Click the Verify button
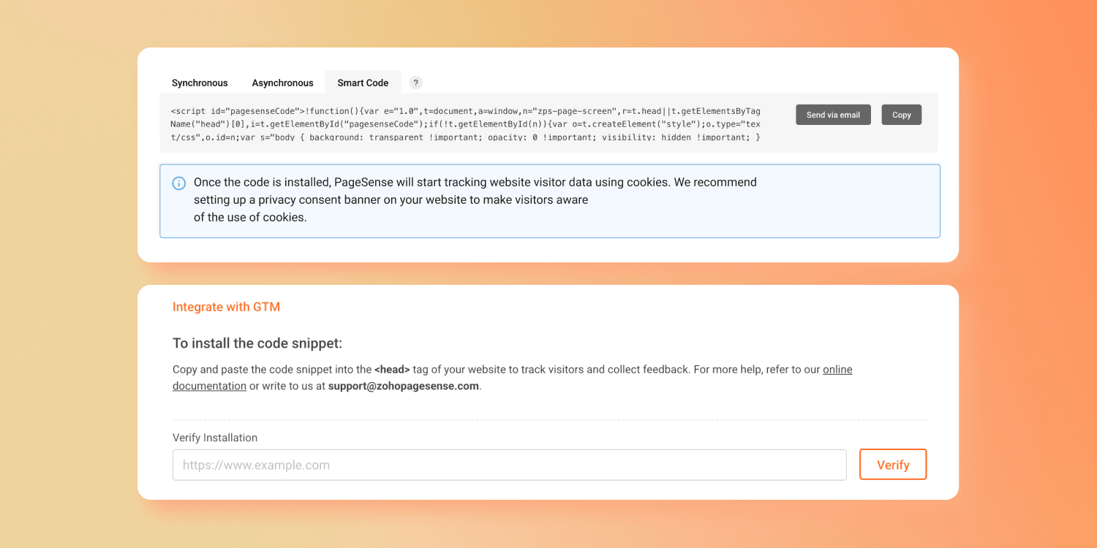Screen dimensions: 1097x548 pyautogui.click(x=892, y=465)
